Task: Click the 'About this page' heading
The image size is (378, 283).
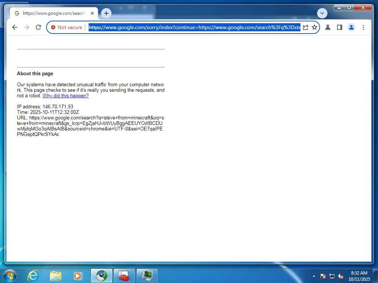Action: point(35,74)
